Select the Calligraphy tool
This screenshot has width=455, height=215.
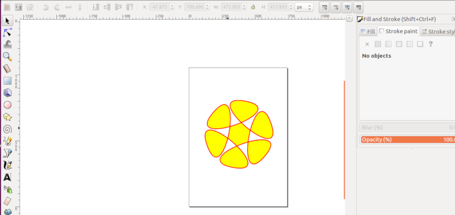click(7, 165)
